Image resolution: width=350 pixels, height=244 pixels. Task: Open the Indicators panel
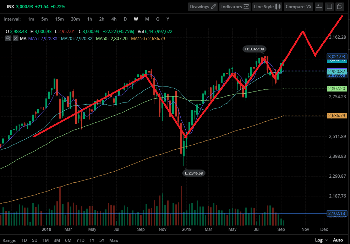point(235,7)
